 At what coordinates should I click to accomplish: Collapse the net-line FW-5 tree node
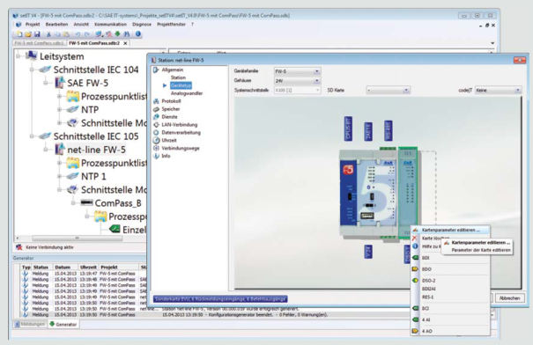tap(46, 150)
